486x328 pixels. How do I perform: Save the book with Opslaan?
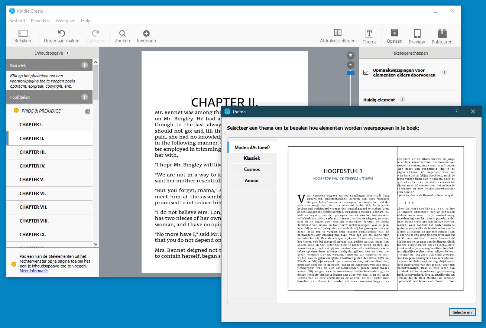(x=395, y=37)
